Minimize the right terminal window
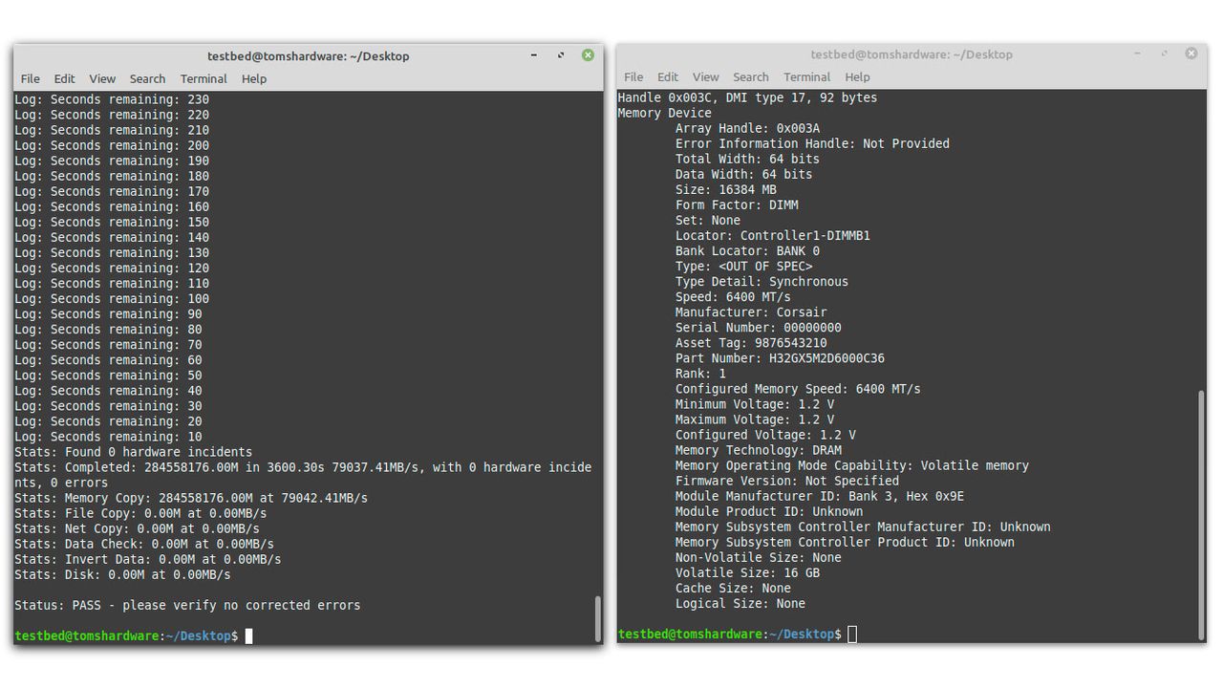The width and height of the screenshot is (1223, 688). (x=1137, y=54)
